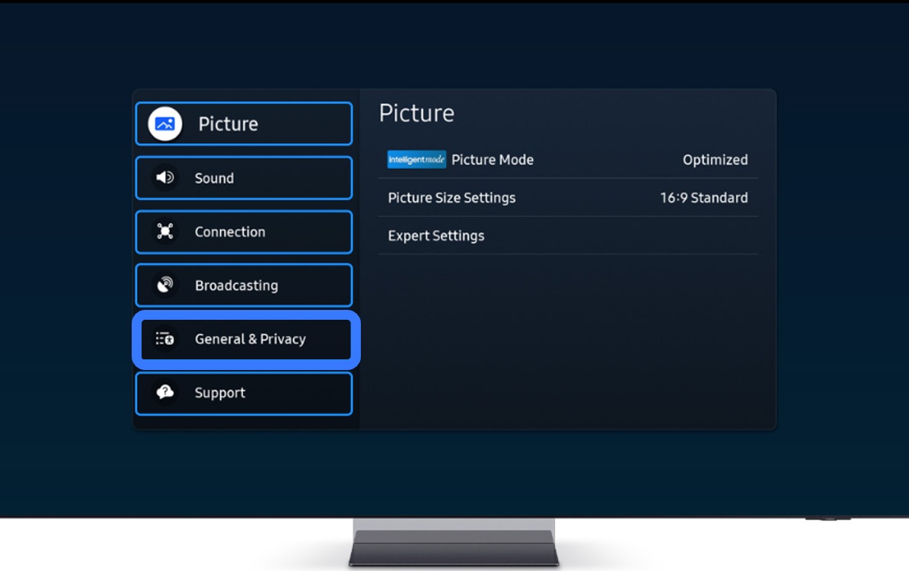Click the Connection network icon

click(x=165, y=231)
